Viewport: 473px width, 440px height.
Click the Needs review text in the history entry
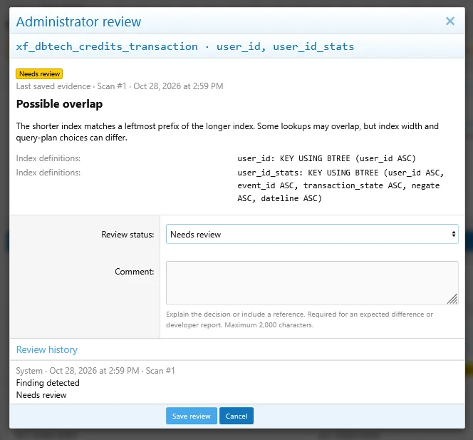41,395
